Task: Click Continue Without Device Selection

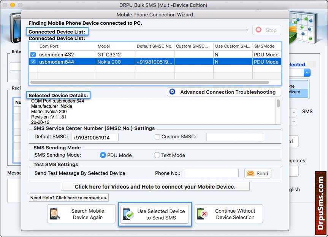Action: click(x=229, y=214)
